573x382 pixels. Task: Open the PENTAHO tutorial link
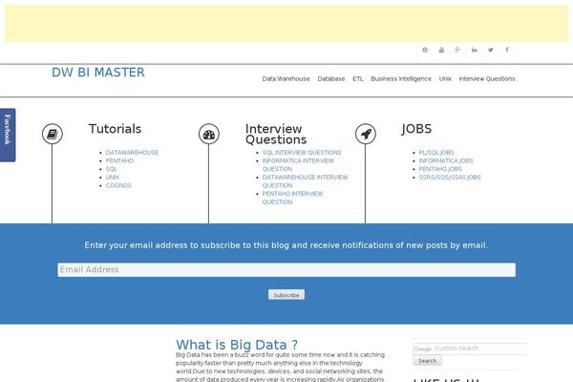click(119, 160)
